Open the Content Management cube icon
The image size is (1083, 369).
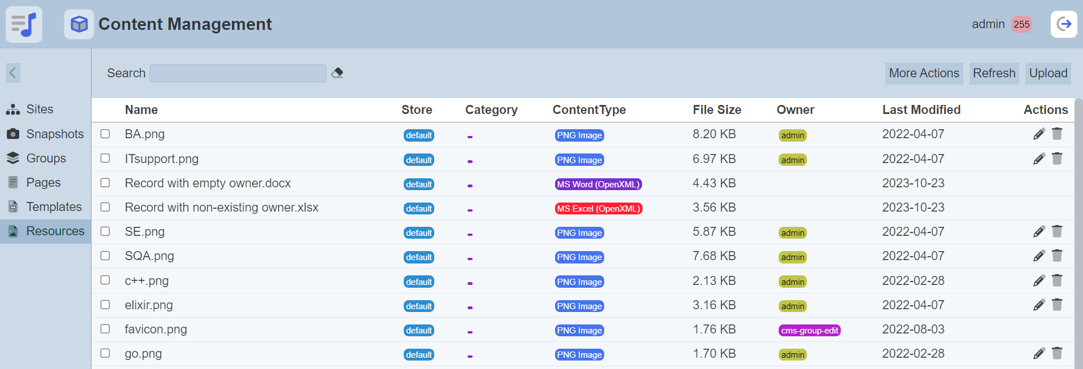79,24
